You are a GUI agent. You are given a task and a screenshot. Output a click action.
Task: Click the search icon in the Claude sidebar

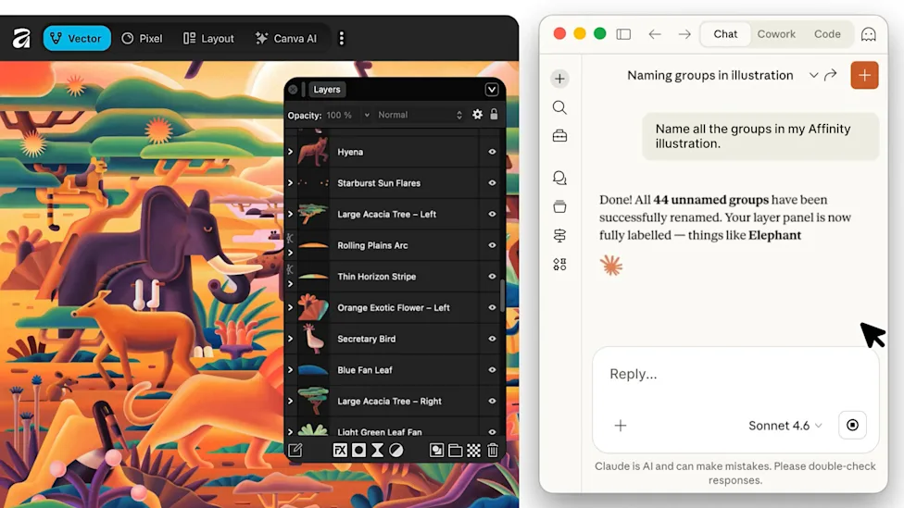coord(559,107)
